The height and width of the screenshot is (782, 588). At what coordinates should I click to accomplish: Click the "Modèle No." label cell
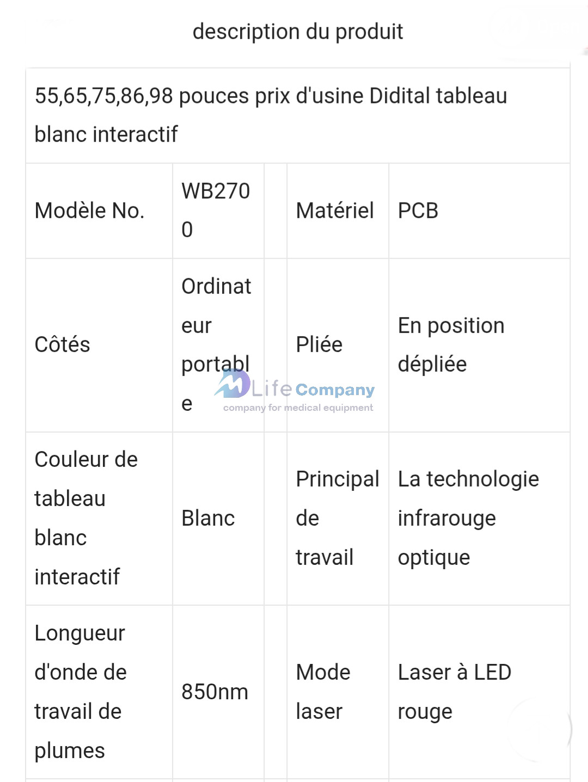pos(90,211)
